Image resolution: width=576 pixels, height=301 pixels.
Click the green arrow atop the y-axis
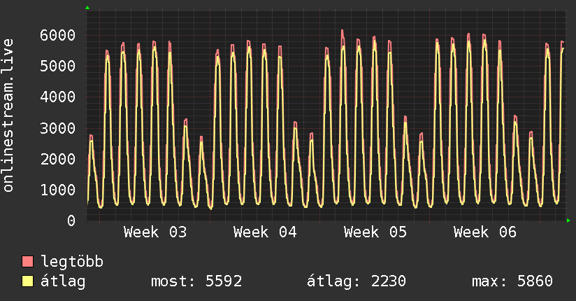pos(87,8)
